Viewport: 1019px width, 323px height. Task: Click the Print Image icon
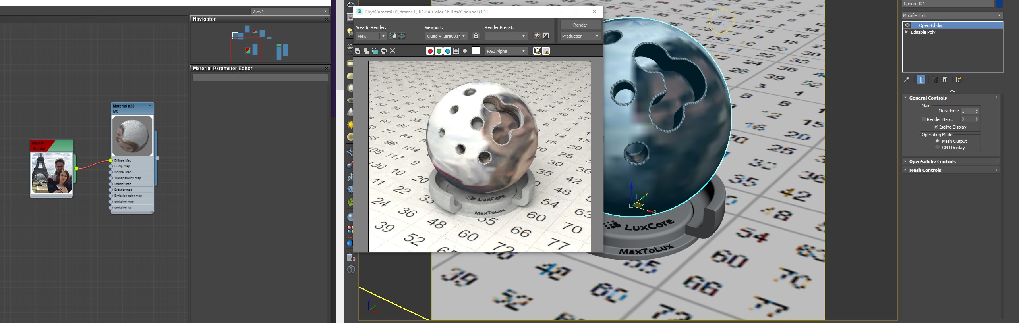pos(384,51)
